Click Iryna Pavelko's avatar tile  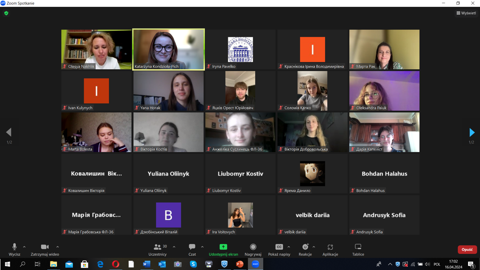(240, 49)
